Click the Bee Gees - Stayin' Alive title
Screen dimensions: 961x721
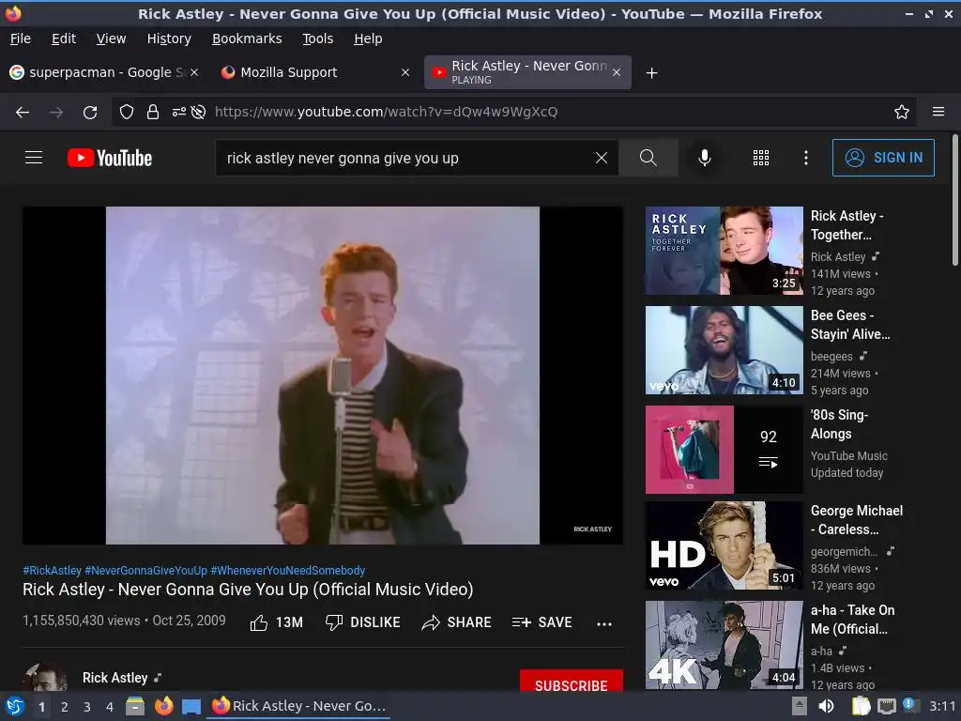coord(850,324)
